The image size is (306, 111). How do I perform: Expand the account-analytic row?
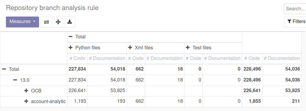click(x=34, y=102)
